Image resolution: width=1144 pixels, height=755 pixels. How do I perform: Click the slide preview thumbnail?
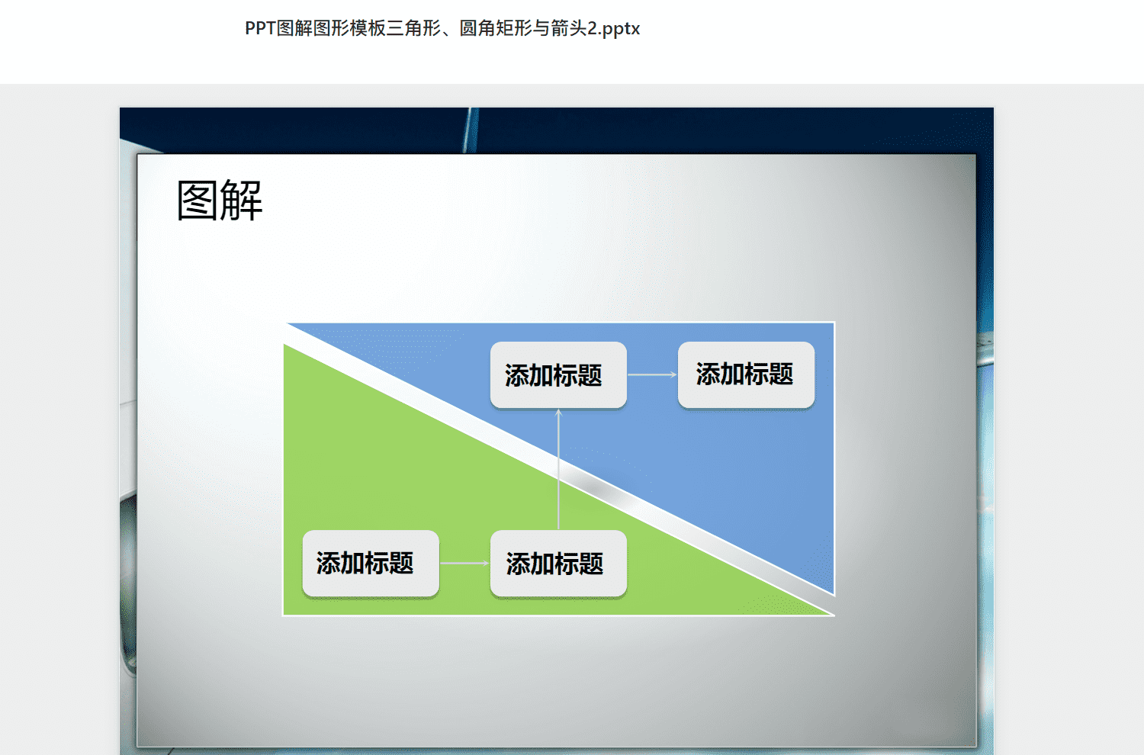pyautogui.click(x=557, y=431)
